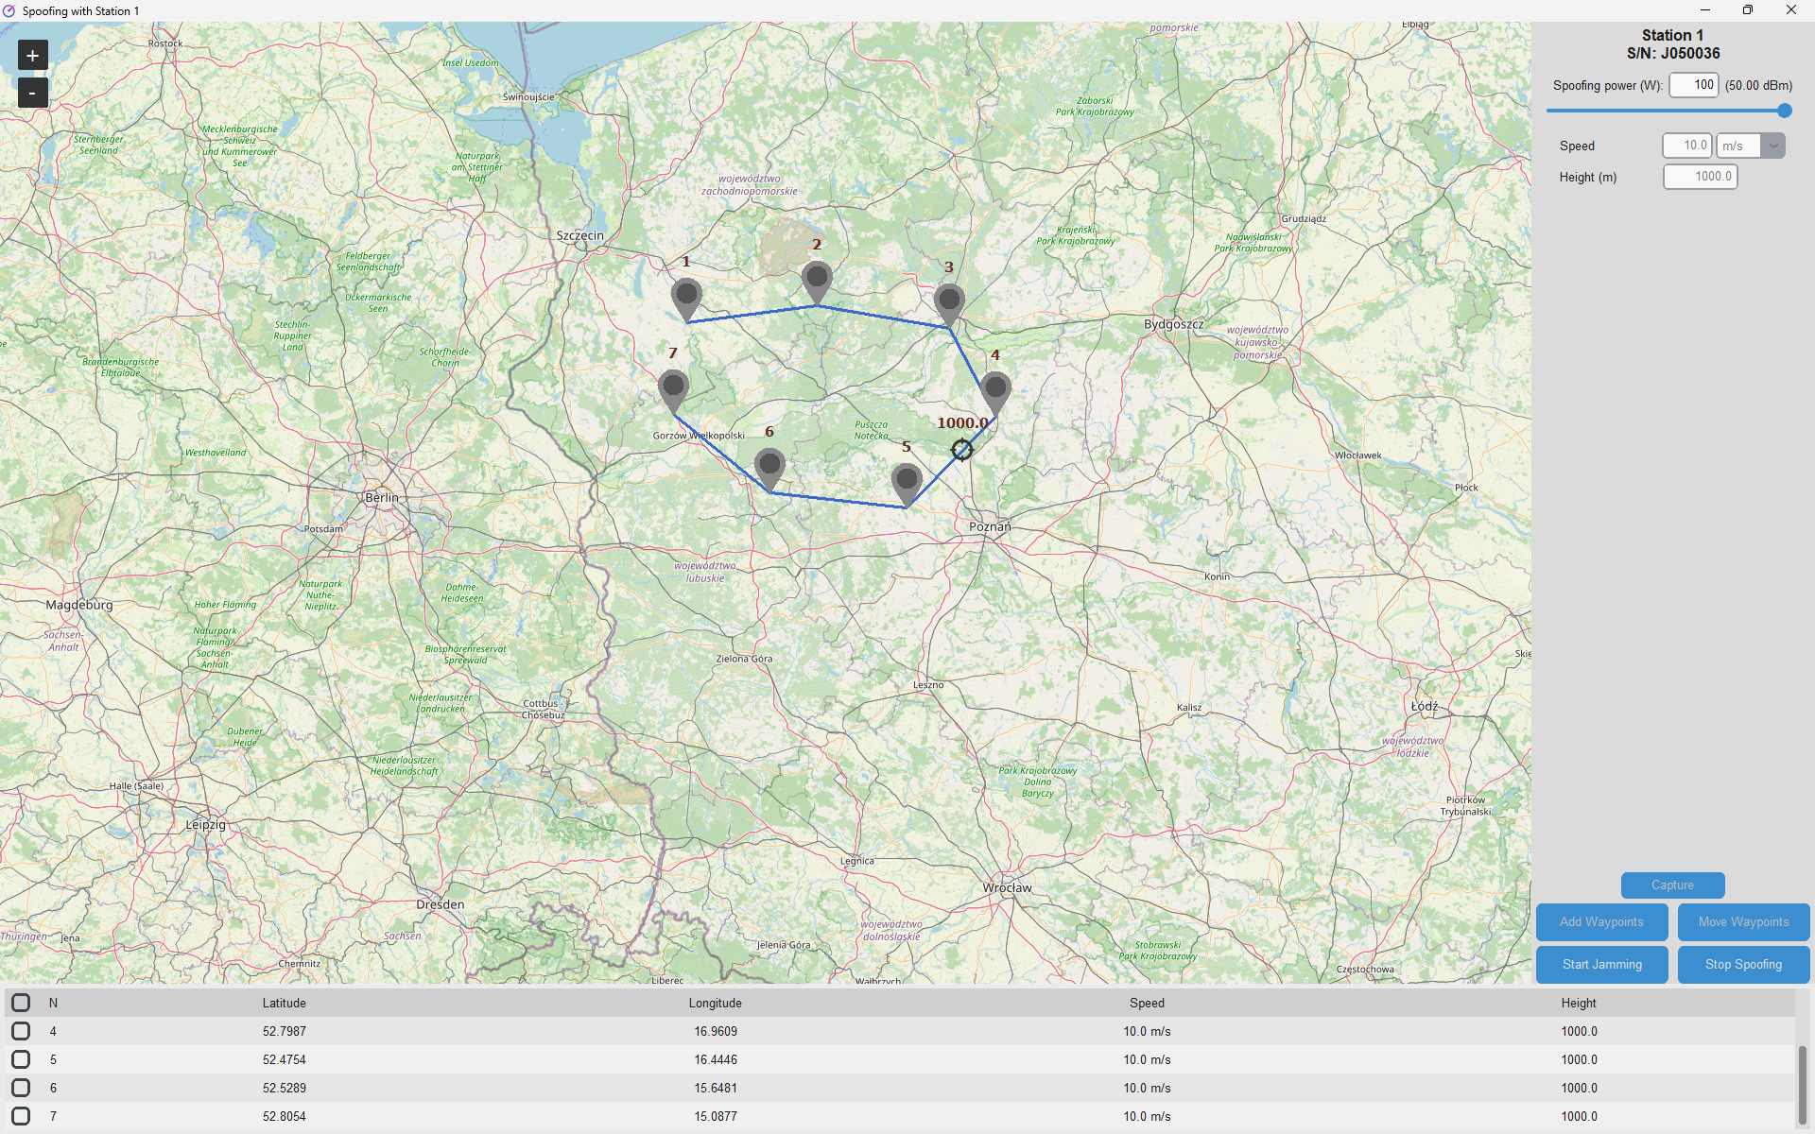Select longitude cell 15.0877
This screenshot has width=1815, height=1134.
(716, 1116)
